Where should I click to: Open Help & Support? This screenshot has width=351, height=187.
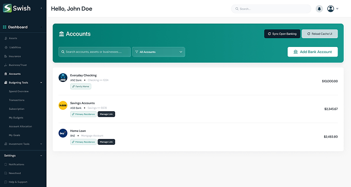tap(18, 182)
